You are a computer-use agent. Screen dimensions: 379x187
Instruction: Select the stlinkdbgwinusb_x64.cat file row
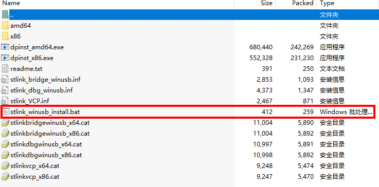[x=189, y=144]
